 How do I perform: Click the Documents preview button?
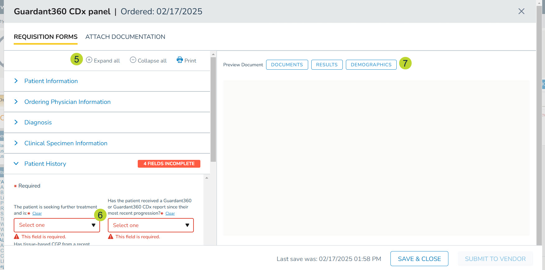[x=287, y=65]
